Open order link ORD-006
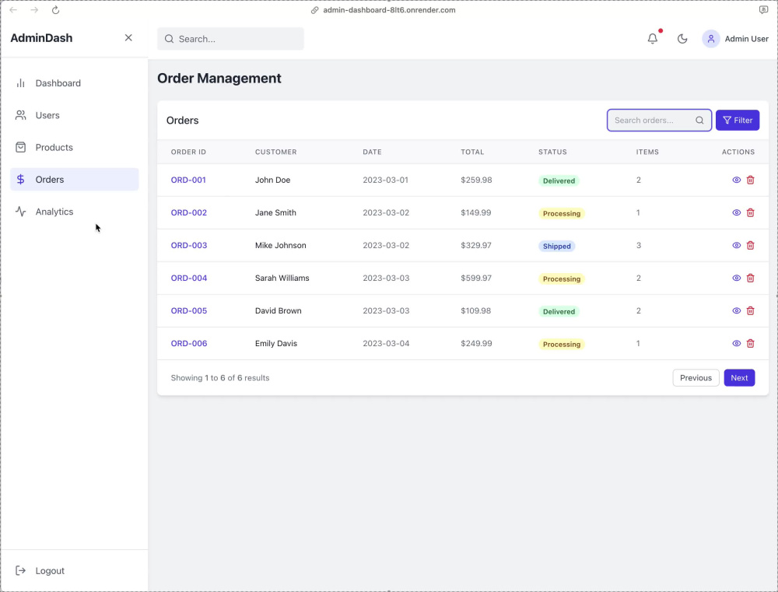Screen dimensions: 778x592 click(189, 344)
